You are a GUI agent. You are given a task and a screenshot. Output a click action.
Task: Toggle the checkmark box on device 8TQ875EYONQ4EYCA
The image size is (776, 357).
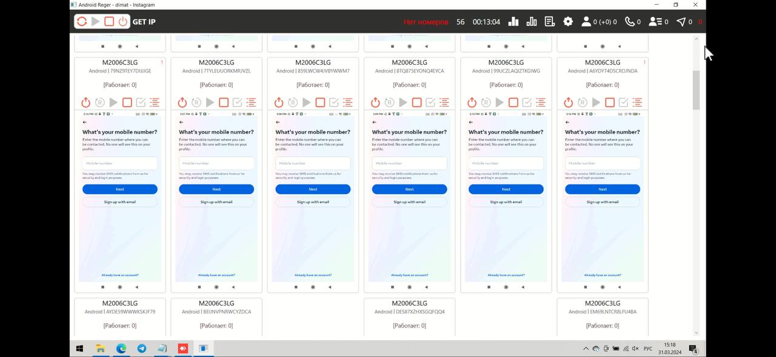point(430,102)
